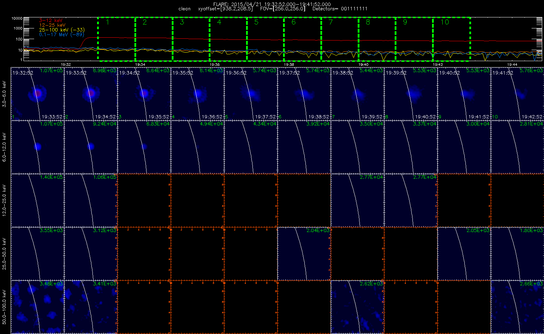Open the 3.0-6.0 keV image starting 19:38:52
This screenshot has height=334, width=544.
(x=357, y=93)
